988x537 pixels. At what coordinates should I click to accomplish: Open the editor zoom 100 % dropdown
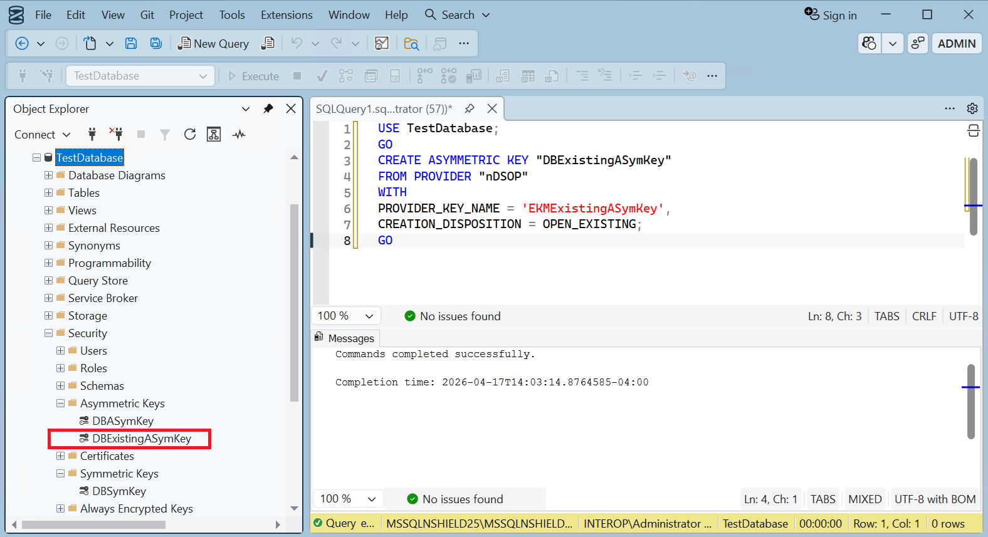click(345, 316)
